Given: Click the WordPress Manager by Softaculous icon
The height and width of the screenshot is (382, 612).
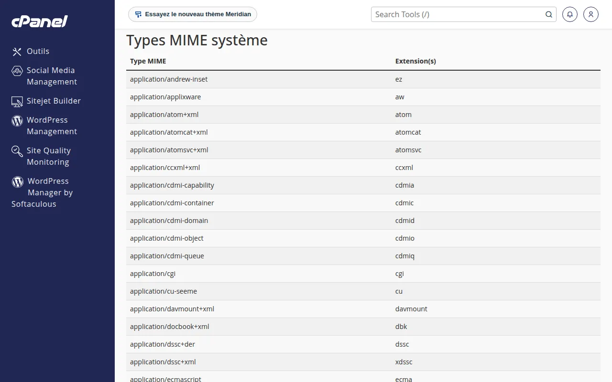Looking at the screenshot, I should pyautogui.click(x=18, y=181).
